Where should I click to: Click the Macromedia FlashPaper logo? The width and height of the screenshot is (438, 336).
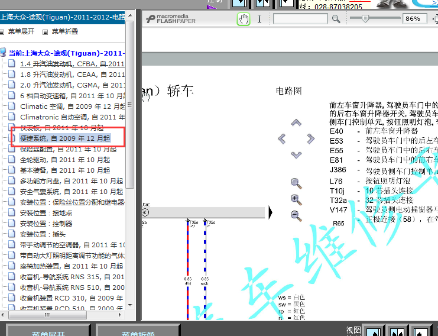pyautogui.click(x=171, y=19)
